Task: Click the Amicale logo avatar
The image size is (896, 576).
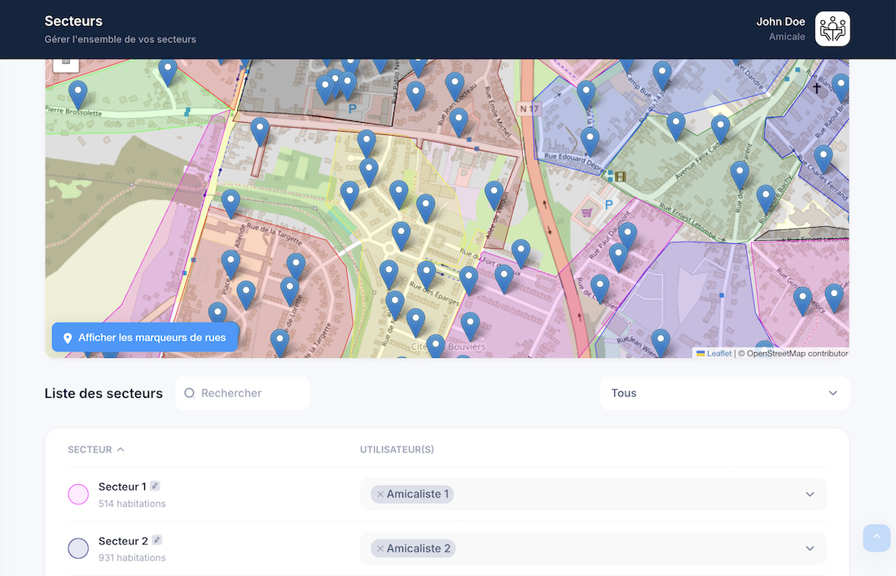Action: click(x=832, y=28)
